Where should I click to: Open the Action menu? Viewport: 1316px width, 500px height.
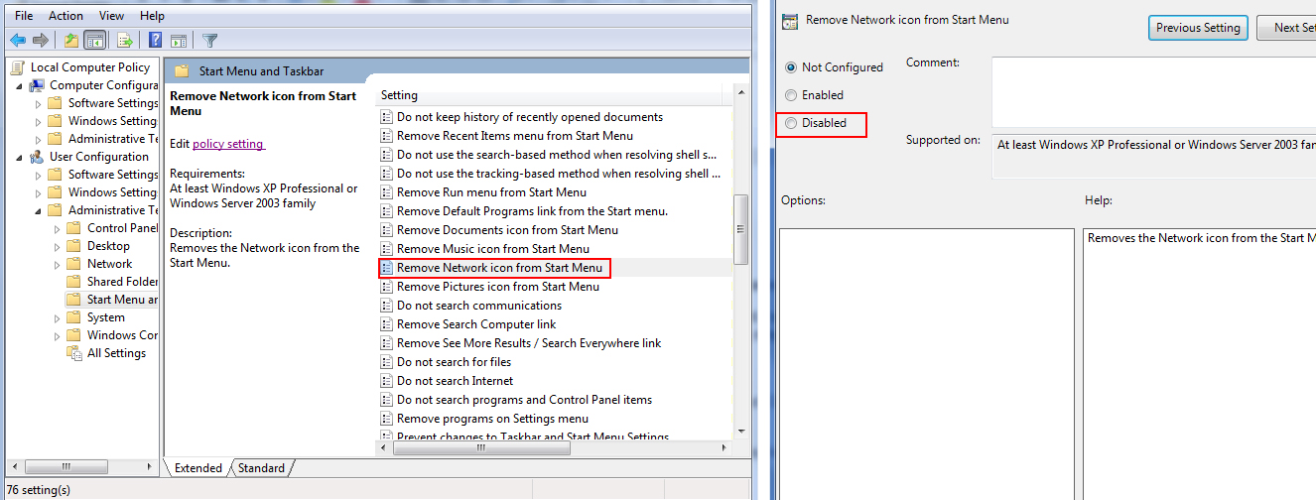point(66,16)
